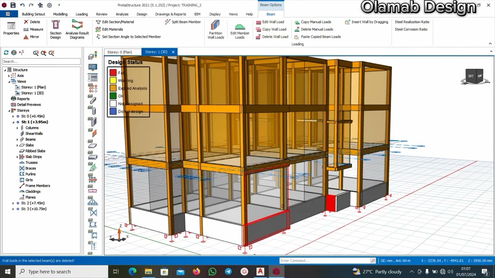Click the view orientation cube
495x278 pixels.
click(475, 76)
